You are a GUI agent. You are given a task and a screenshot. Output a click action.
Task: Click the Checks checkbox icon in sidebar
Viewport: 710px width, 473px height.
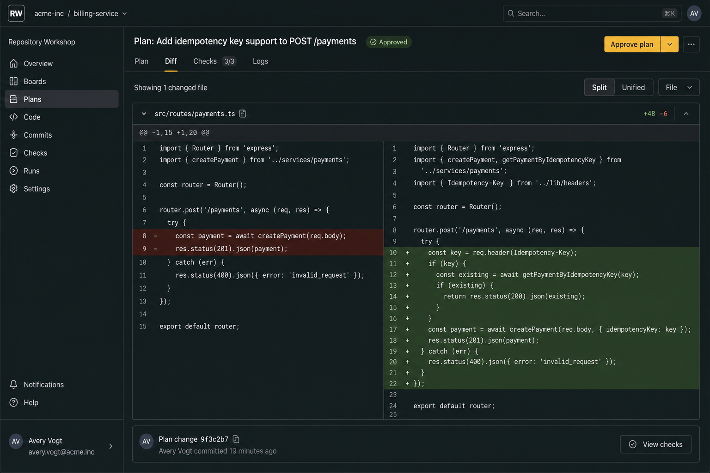point(14,153)
